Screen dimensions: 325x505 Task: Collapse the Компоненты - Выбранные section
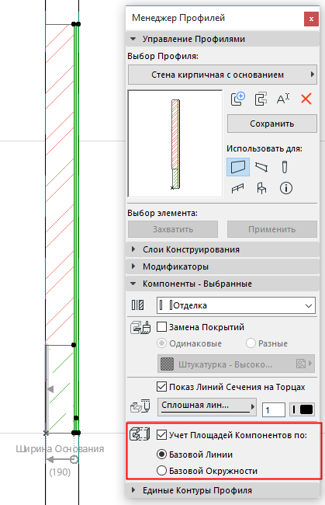tap(223, 284)
